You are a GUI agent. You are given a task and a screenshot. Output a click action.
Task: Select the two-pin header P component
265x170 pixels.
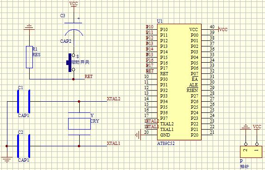251,152
